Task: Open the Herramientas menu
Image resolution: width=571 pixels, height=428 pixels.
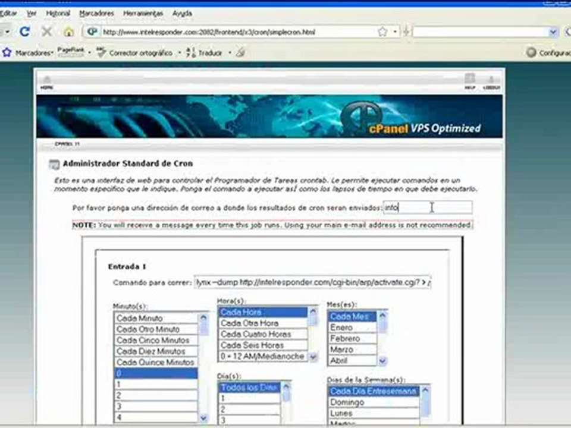Action: [143, 14]
